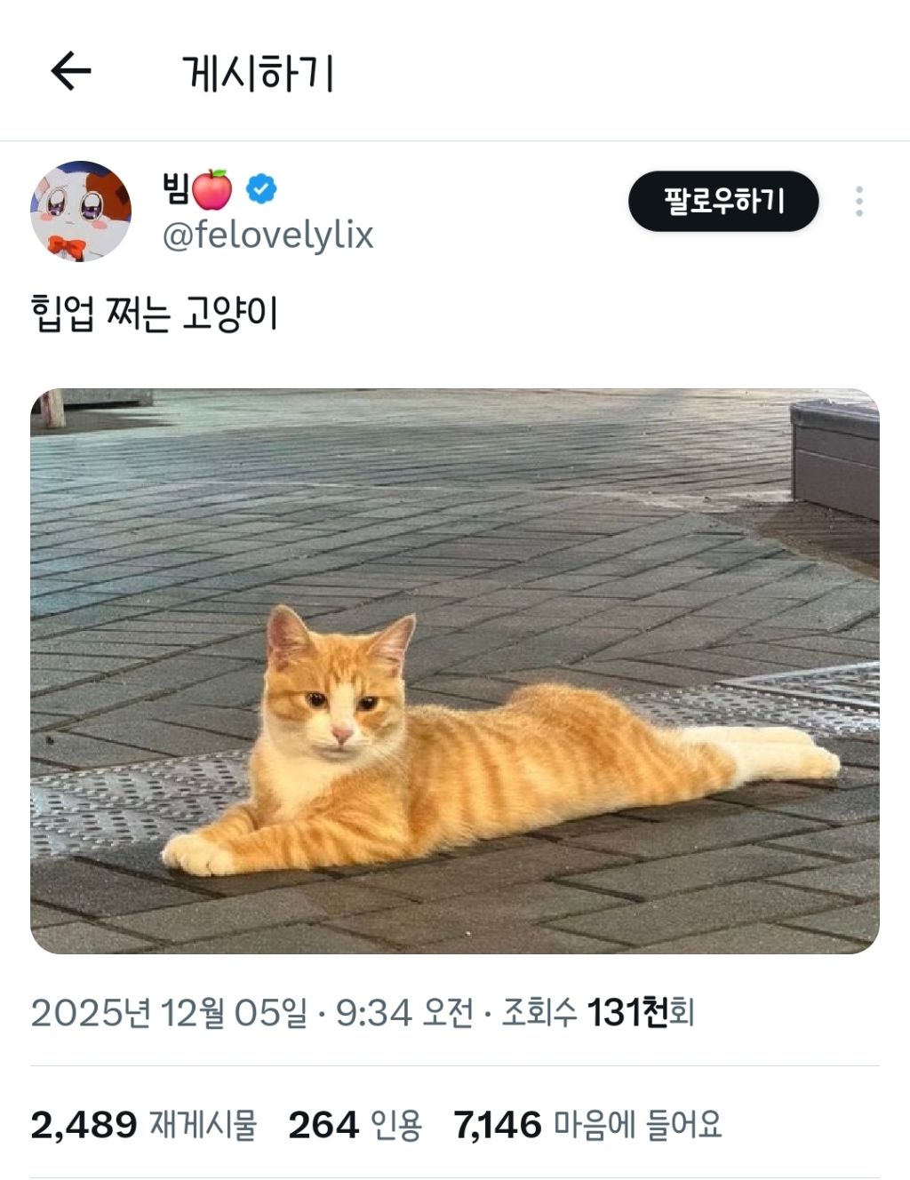
Task: Tap the red apple emoji beside name
Action: [x=212, y=188]
